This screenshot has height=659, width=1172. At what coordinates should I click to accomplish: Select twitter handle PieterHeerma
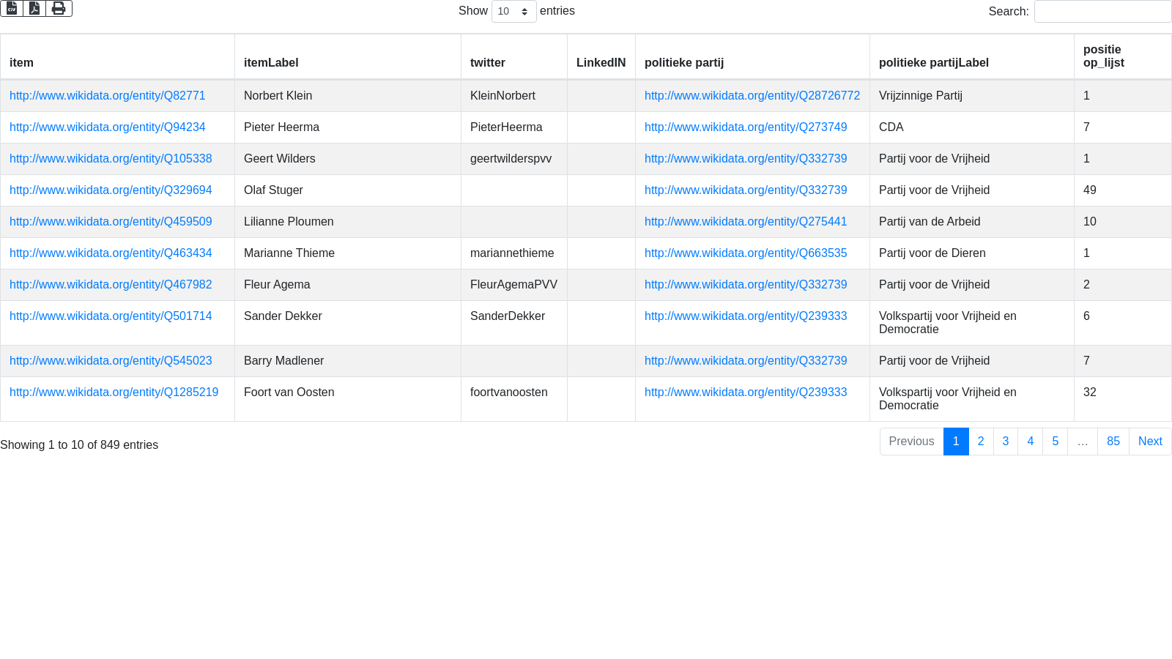(506, 127)
